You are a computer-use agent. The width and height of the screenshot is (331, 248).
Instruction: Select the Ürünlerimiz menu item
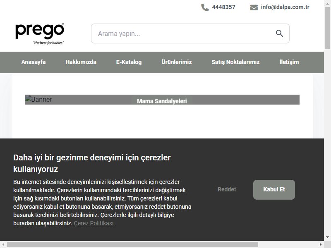click(177, 62)
